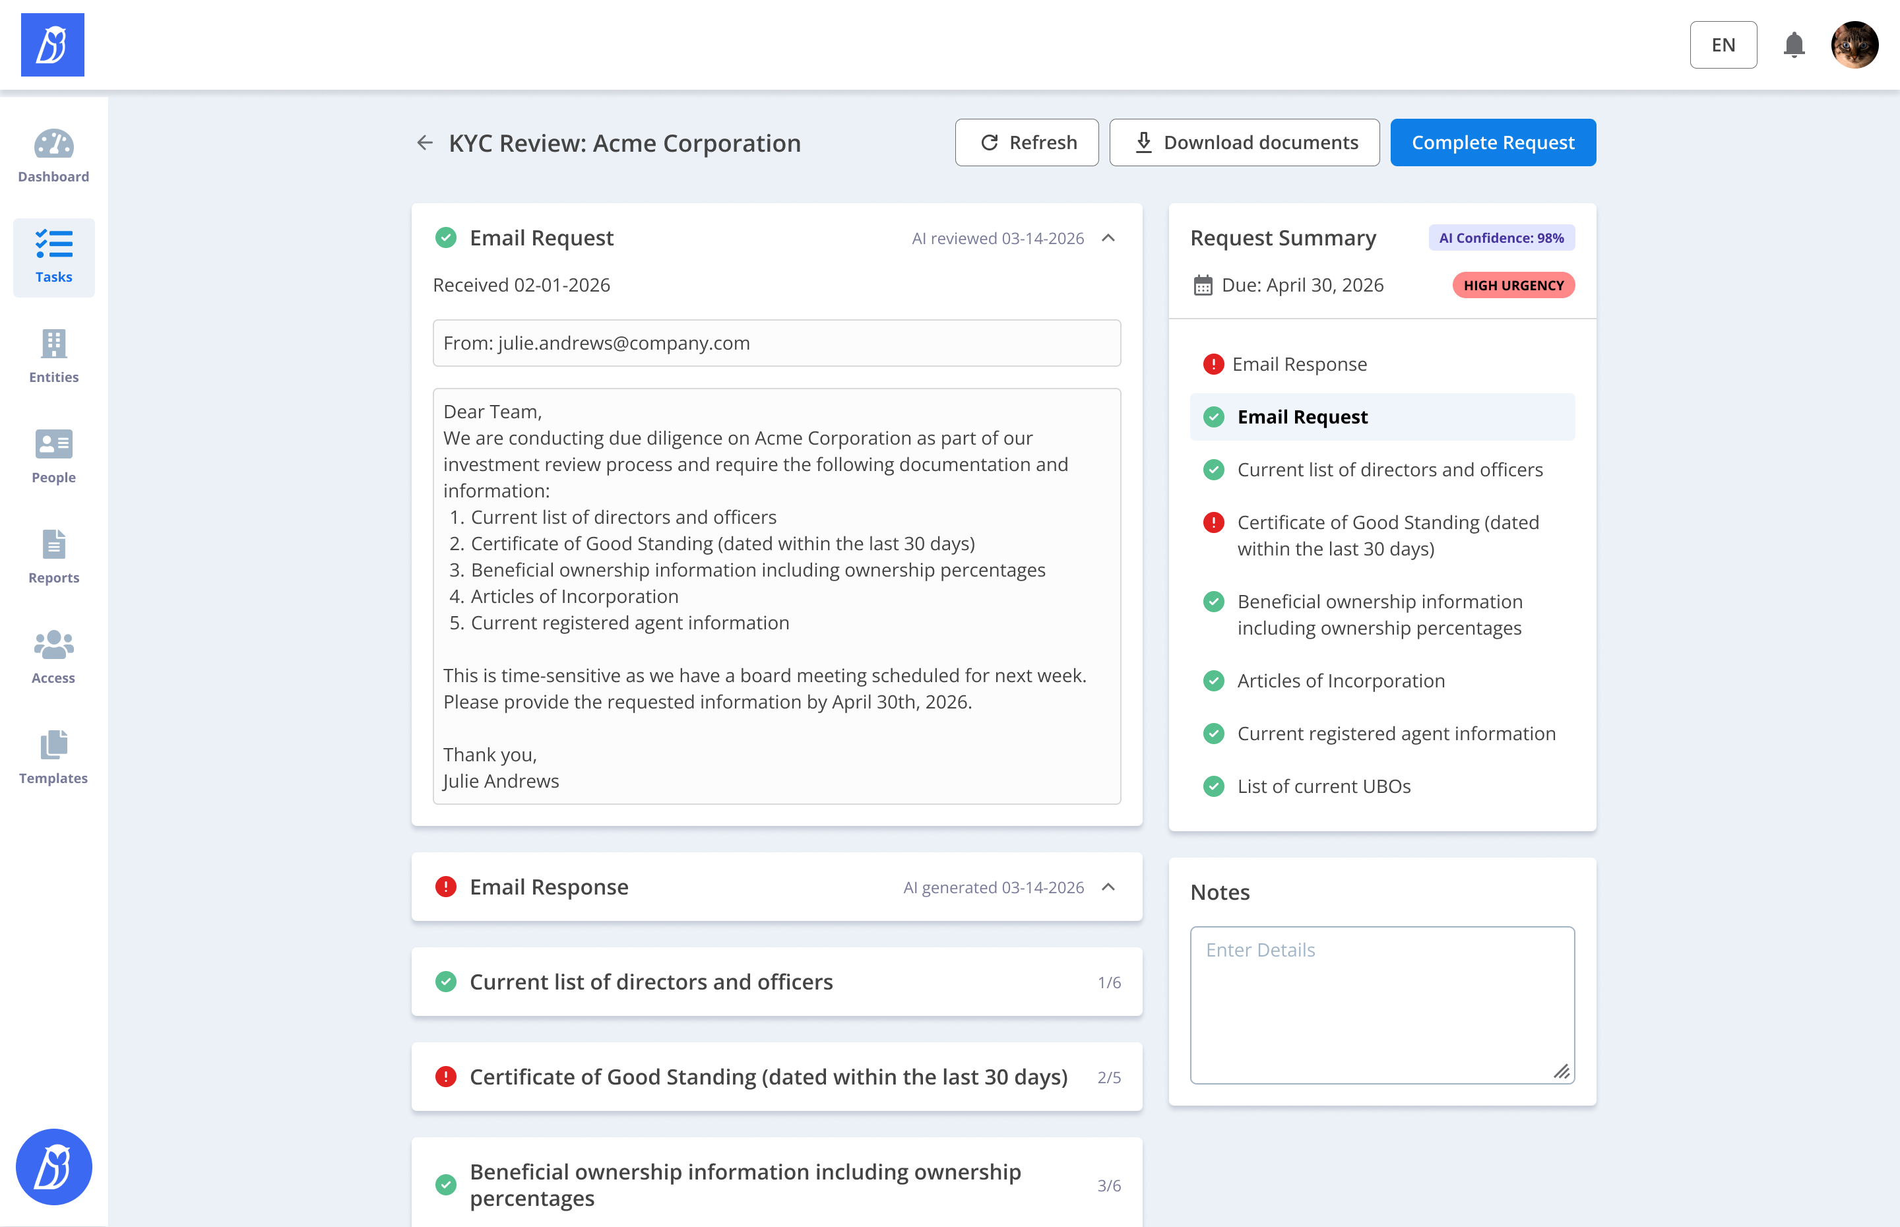
Task: Select Email Response in Request Summary
Action: (1298, 364)
